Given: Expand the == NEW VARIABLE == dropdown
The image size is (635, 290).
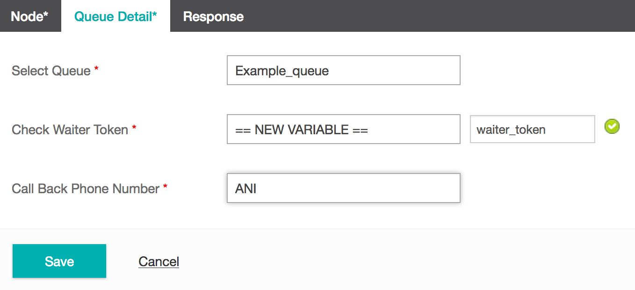Looking at the screenshot, I should (344, 129).
